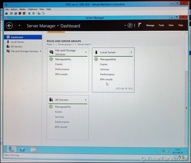Open the Manage menu
Viewport: 191px width, 163px height.
[150, 25]
